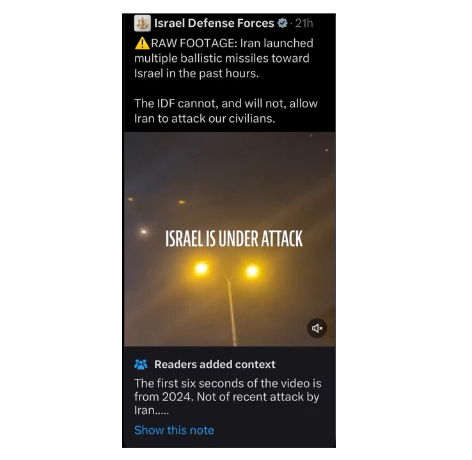Open the Israel Defense Forces account name

point(214,23)
